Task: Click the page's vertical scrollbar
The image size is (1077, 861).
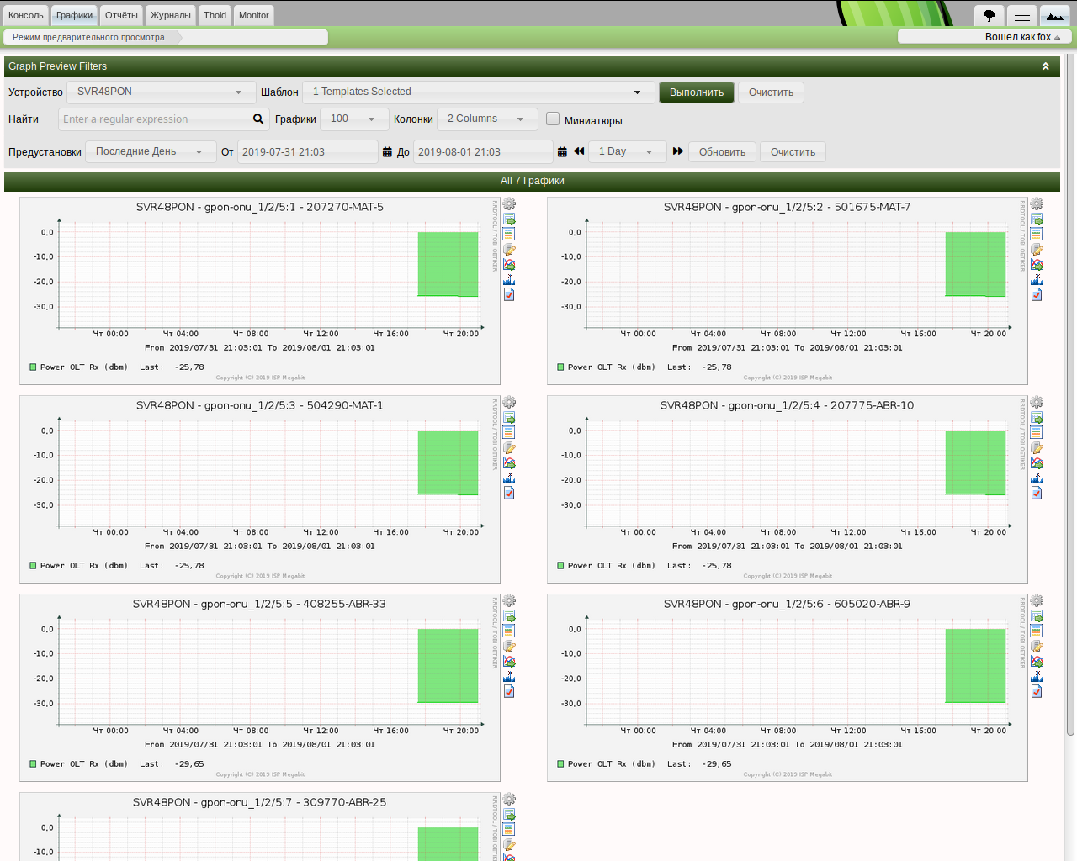Action: pos(1070,395)
